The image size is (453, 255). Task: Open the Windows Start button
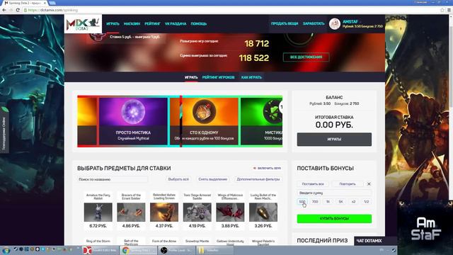click(x=6, y=250)
